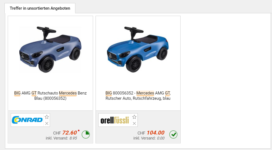This screenshot has height=150, width=272.
Task: Click the CHF 72.60 price
Action: click(65, 133)
